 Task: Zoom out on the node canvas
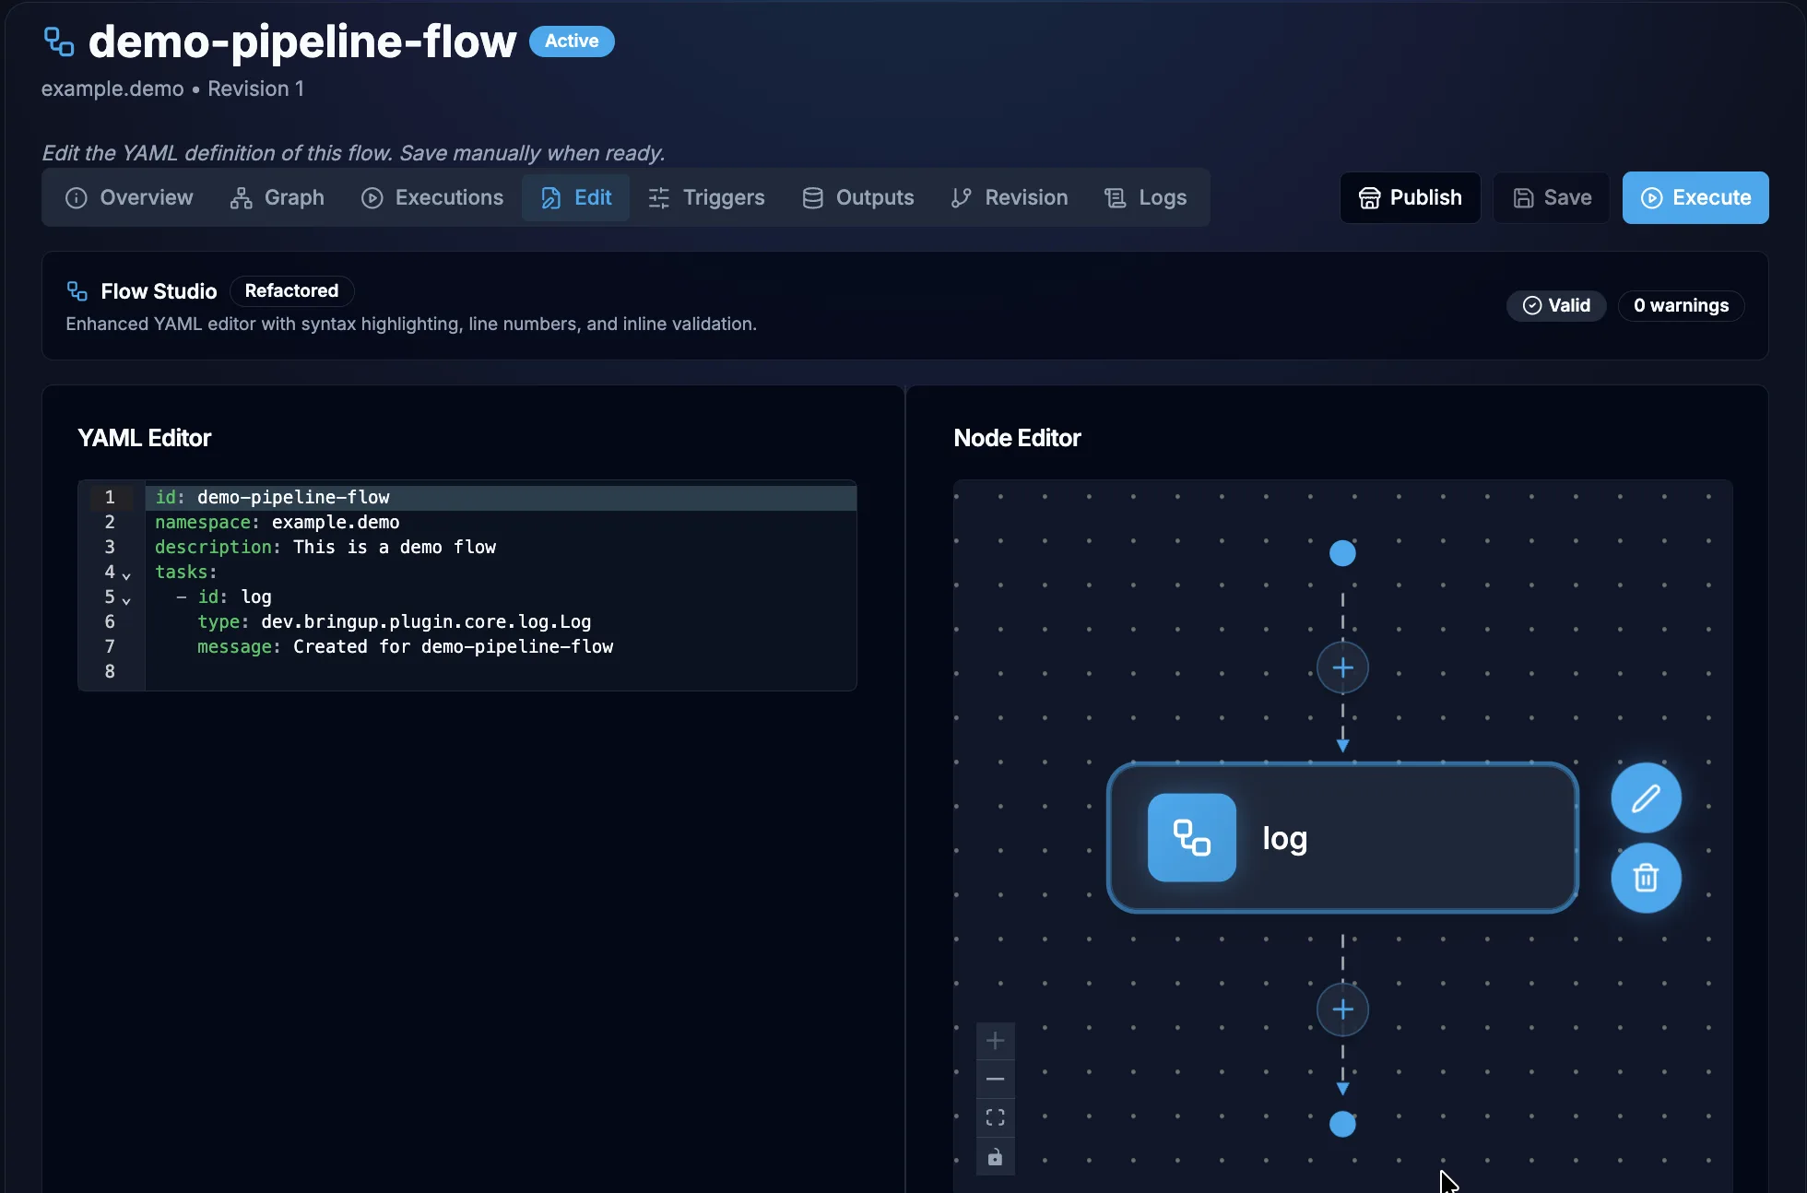pyautogui.click(x=995, y=1080)
